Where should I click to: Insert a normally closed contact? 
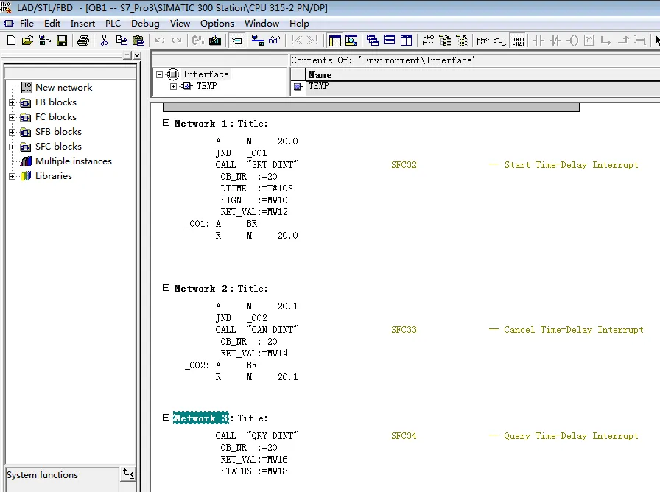[x=555, y=41]
